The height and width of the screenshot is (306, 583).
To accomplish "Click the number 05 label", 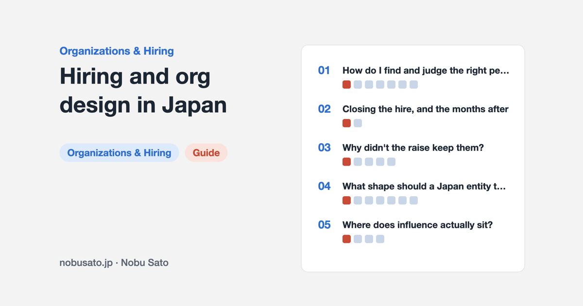I will point(324,225).
